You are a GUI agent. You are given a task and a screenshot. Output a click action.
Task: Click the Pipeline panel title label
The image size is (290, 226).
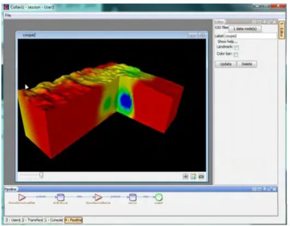(x=10, y=189)
